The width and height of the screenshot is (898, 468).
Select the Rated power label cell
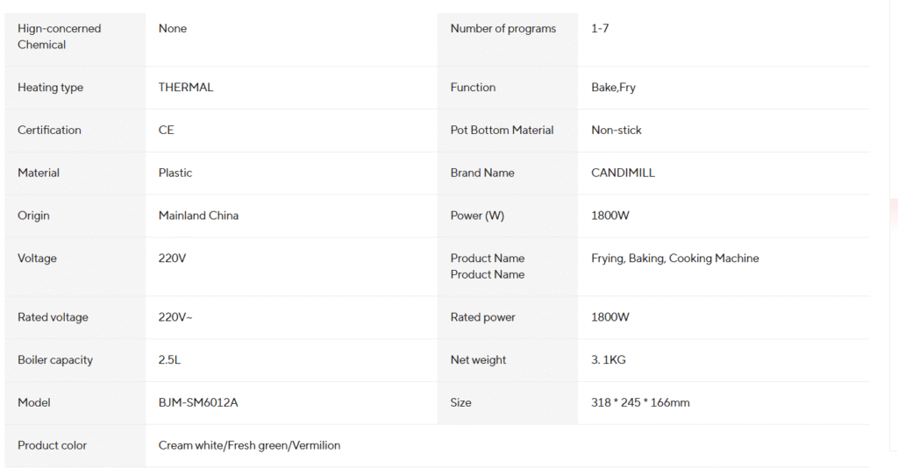pos(508,317)
